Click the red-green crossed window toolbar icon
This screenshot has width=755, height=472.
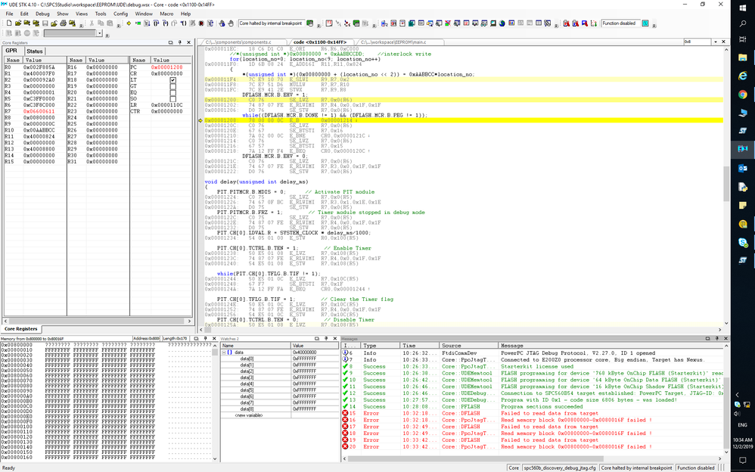click(448, 23)
